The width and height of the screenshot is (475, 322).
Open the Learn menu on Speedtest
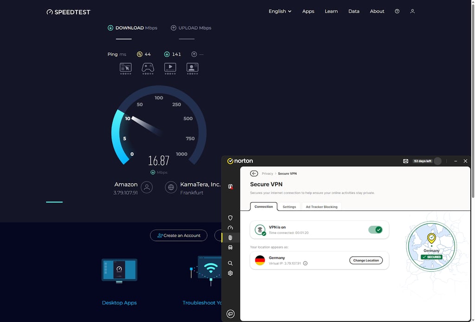(x=331, y=11)
